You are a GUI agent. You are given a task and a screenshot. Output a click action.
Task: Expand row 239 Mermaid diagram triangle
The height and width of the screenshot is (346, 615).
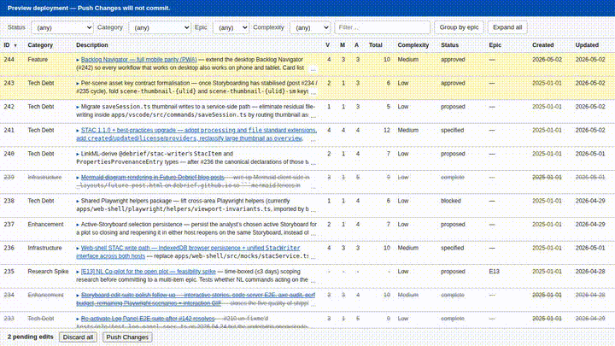pos(78,178)
